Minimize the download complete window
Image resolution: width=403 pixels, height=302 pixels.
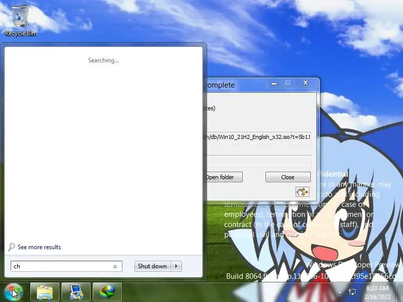(274, 83)
